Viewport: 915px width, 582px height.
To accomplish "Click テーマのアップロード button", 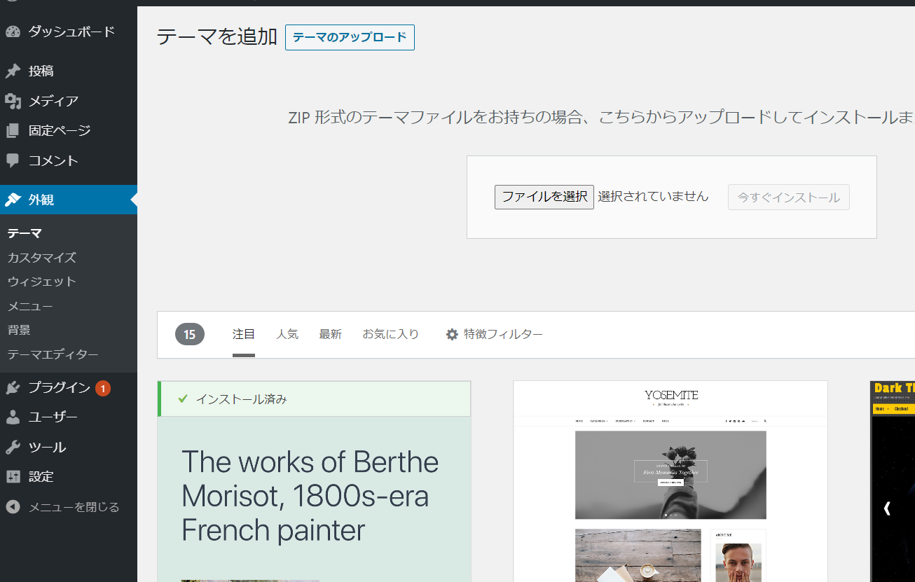I will pos(350,37).
